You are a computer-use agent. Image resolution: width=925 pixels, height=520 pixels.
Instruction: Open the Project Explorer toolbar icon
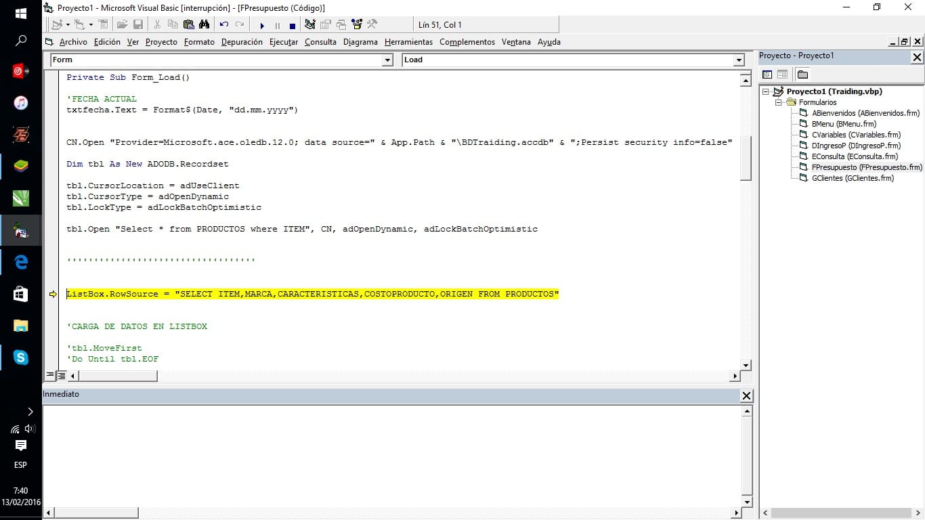pyautogui.click(x=310, y=25)
